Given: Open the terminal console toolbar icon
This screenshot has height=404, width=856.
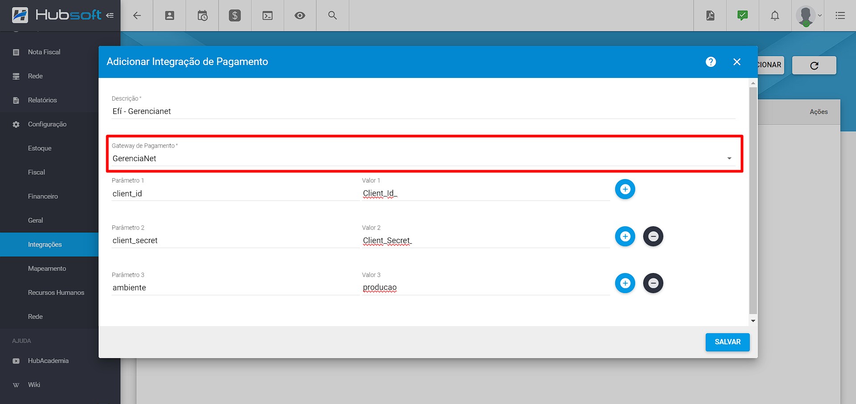Looking at the screenshot, I should [268, 16].
